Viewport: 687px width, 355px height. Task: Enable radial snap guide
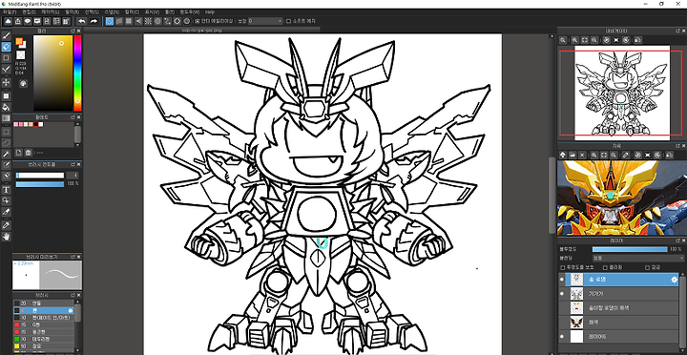pos(148,21)
